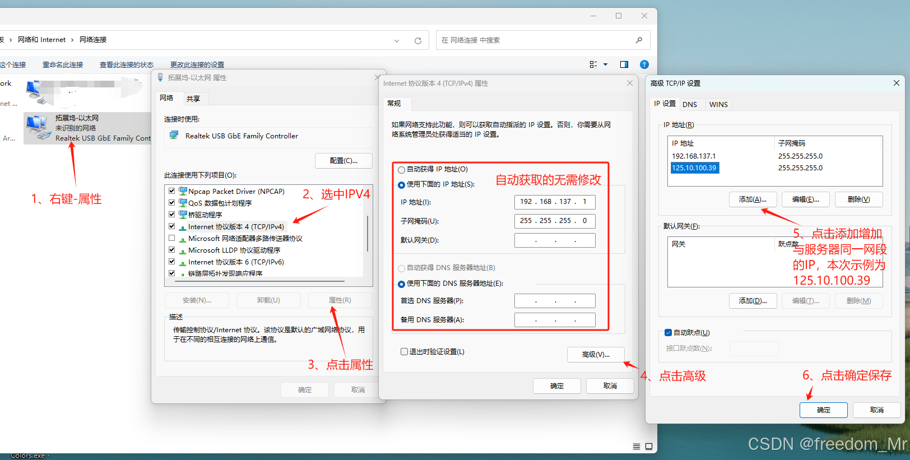Check the 退出时验证设置 checkbox
Viewport: 910px width, 460px height.
[404, 352]
